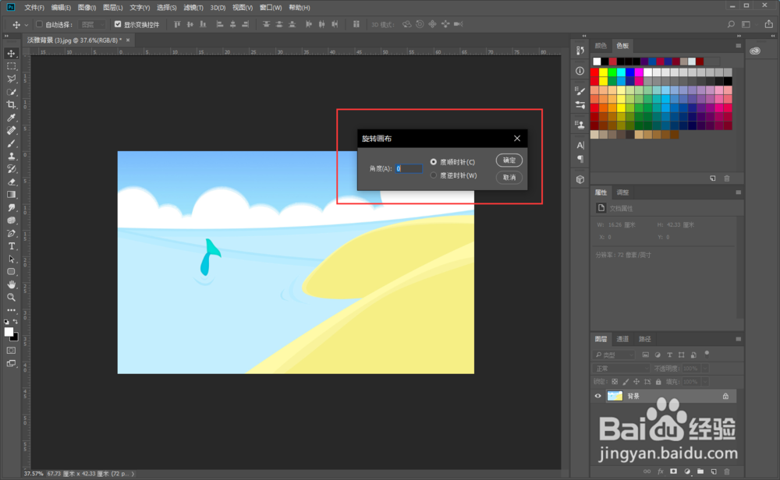
Task: Open blend mode 正常 dropdown
Action: pyautogui.click(x=621, y=369)
